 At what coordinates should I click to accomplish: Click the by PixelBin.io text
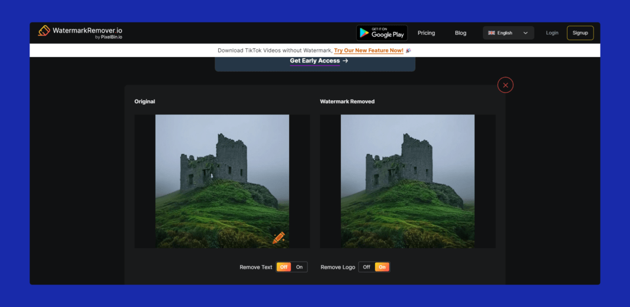coord(108,37)
